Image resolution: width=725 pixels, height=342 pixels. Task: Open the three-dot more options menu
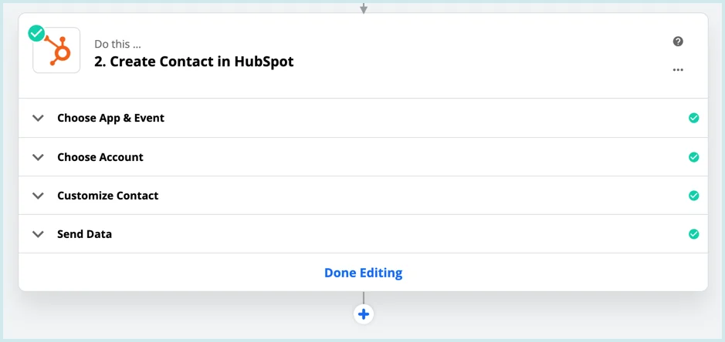click(x=678, y=69)
